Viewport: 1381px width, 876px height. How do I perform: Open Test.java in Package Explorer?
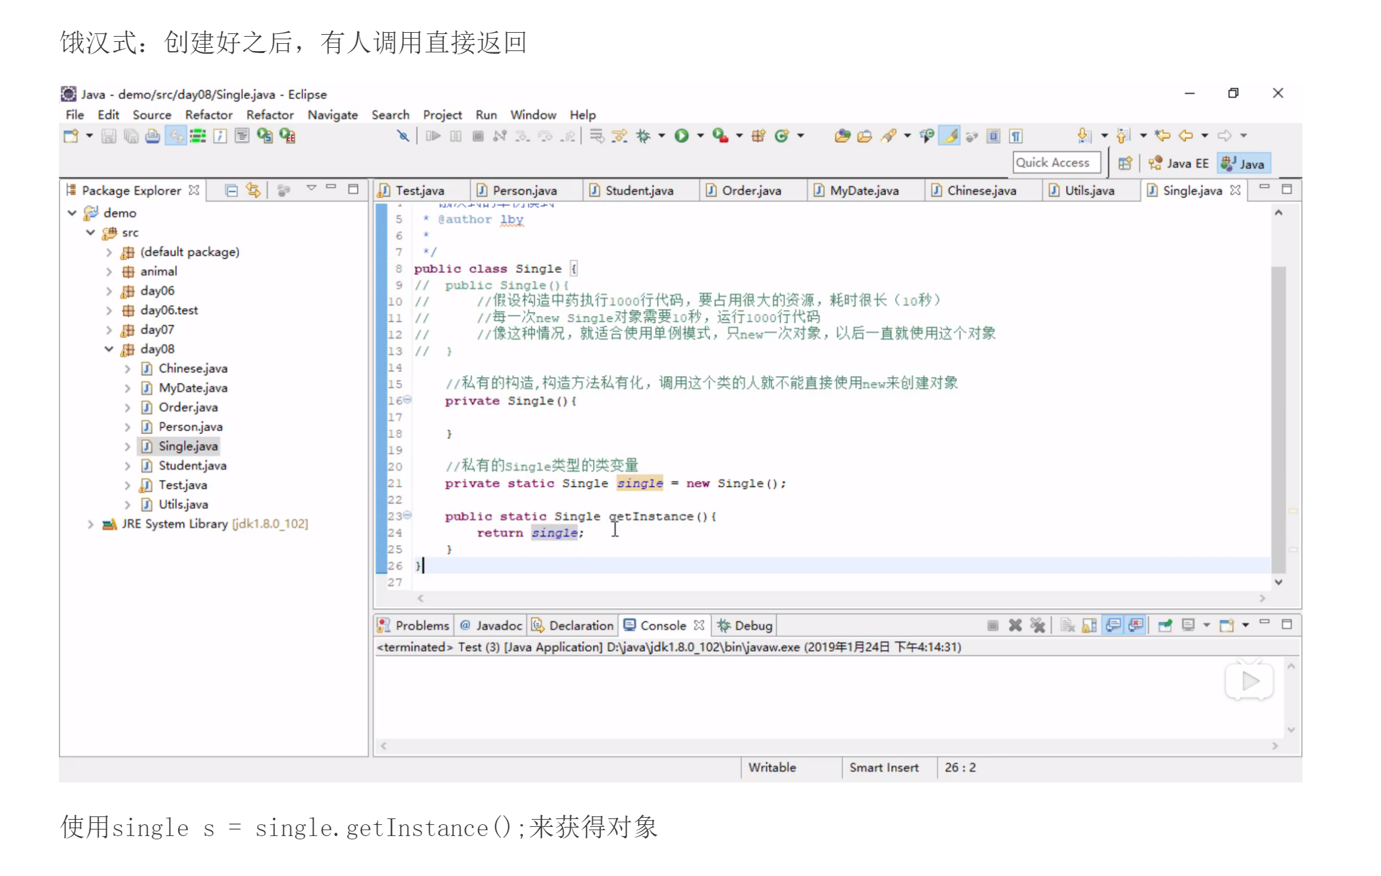click(x=182, y=485)
